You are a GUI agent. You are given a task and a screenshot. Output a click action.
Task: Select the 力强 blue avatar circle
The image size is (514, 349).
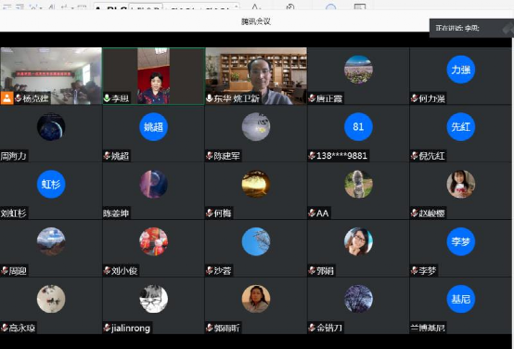[x=460, y=70]
